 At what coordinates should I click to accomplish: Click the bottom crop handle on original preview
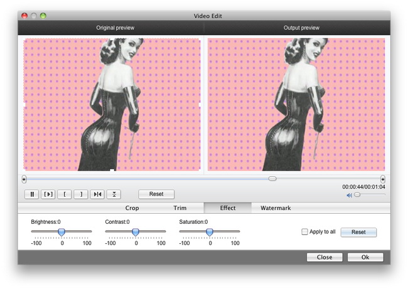112,171
